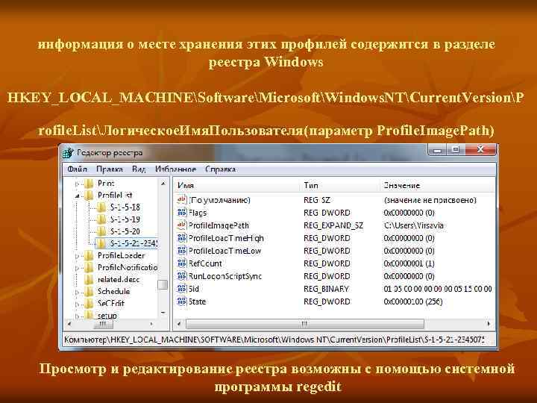
Task: Click the REG_EXPAND_SZ type cell
Action: pyautogui.click(x=333, y=225)
